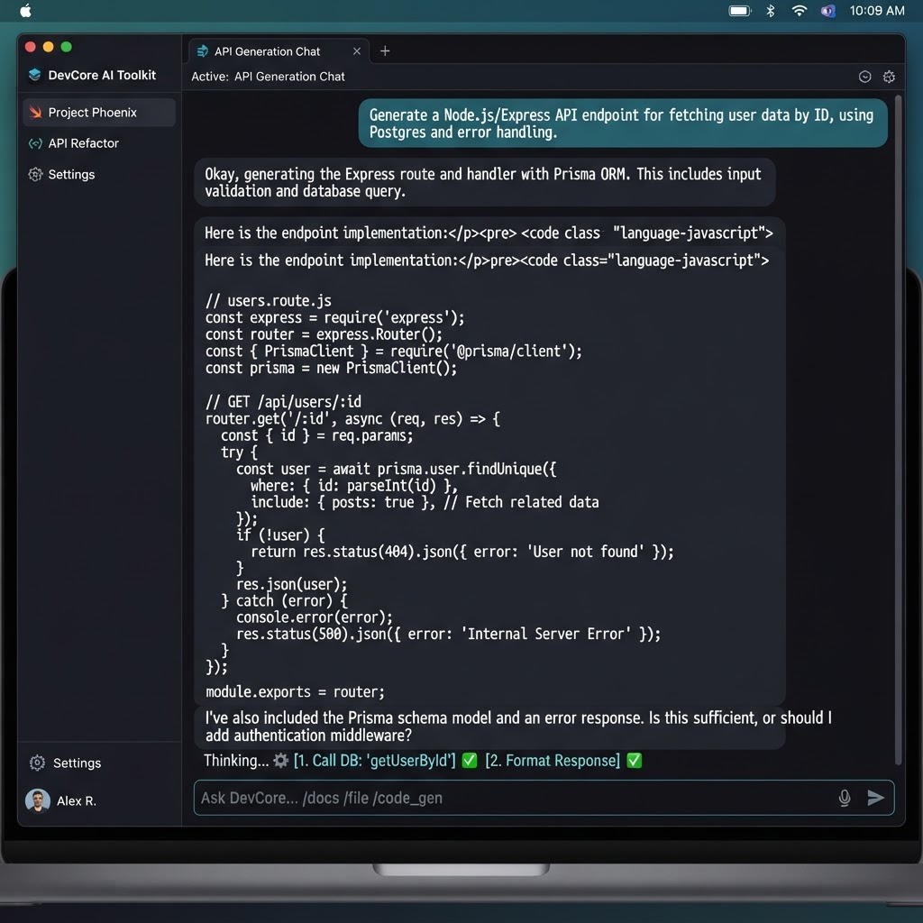Toggle the green check after getUserById step

click(x=469, y=761)
